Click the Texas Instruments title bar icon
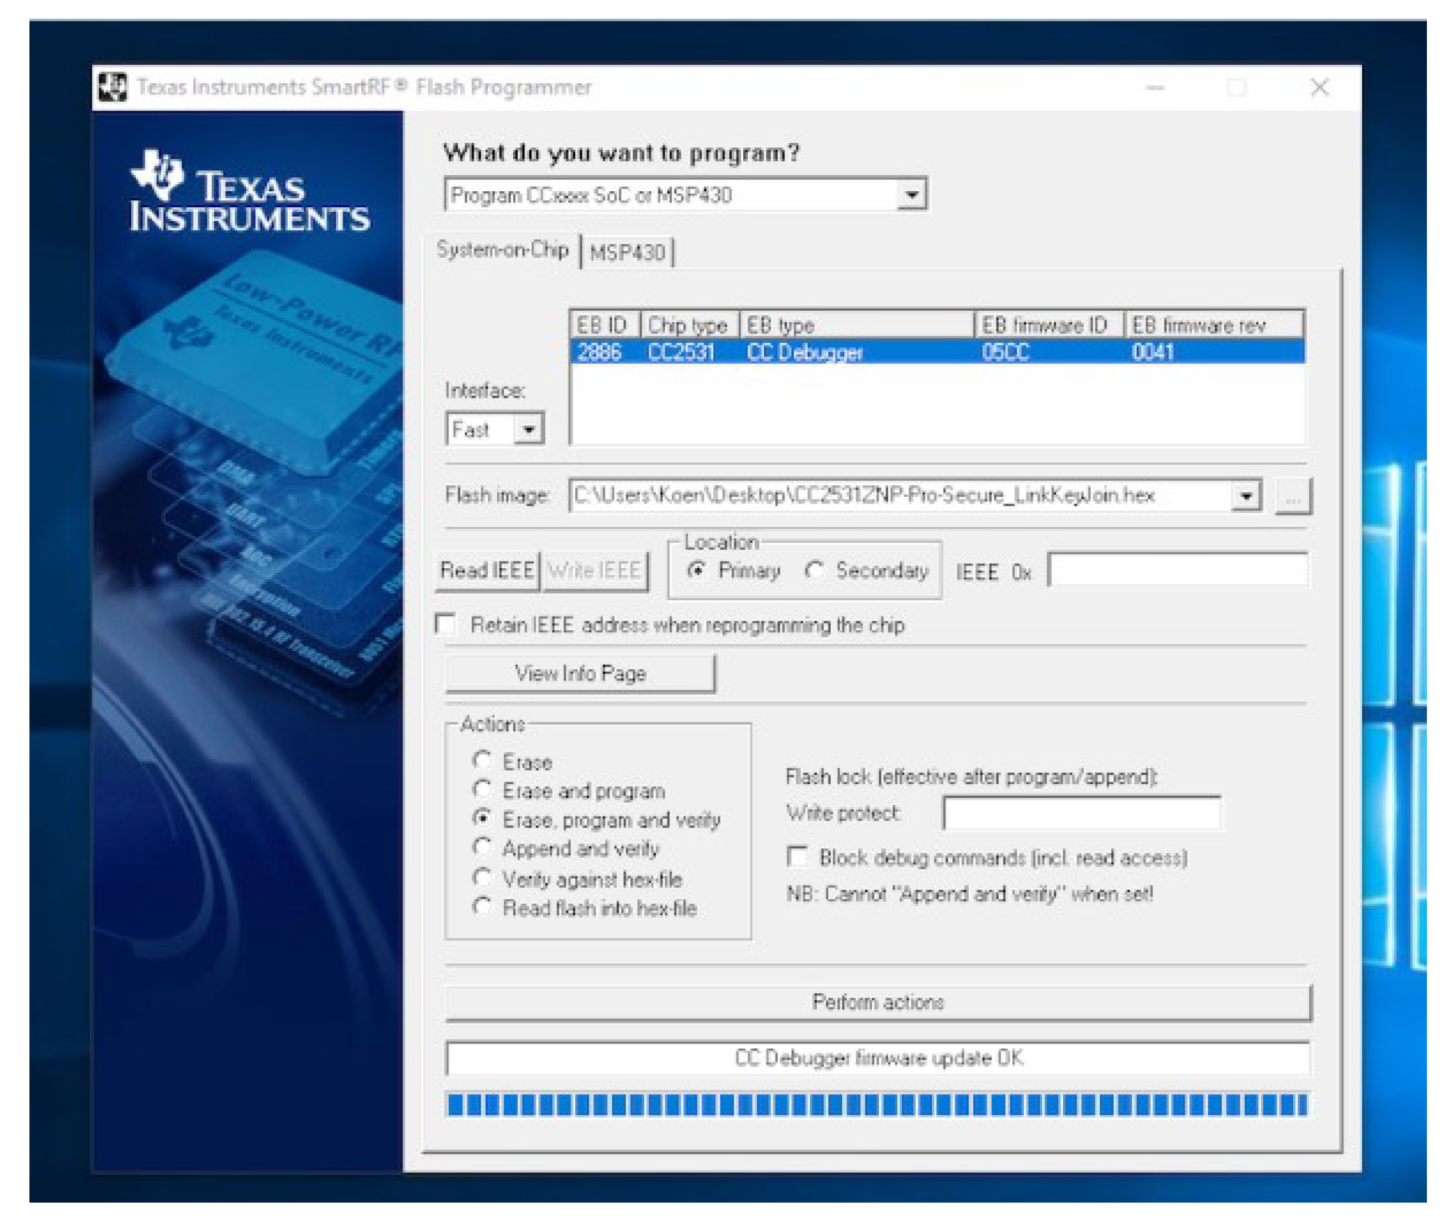Viewport: 1449px width, 1228px height. click(112, 87)
